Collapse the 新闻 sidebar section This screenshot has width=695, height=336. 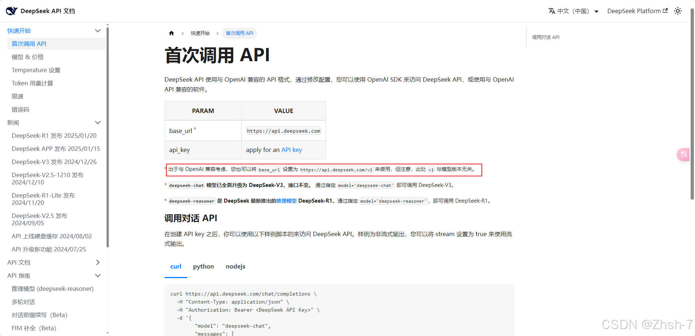pyautogui.click(x=98, y=122)
